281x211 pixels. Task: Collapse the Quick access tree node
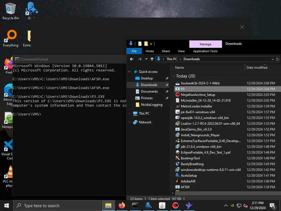tap(130, 72)
